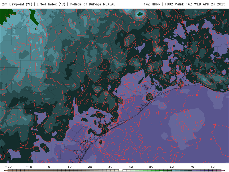Click the 50 colorbar label
This screenshot has height=172, width=229.
(x=151, y=167)
